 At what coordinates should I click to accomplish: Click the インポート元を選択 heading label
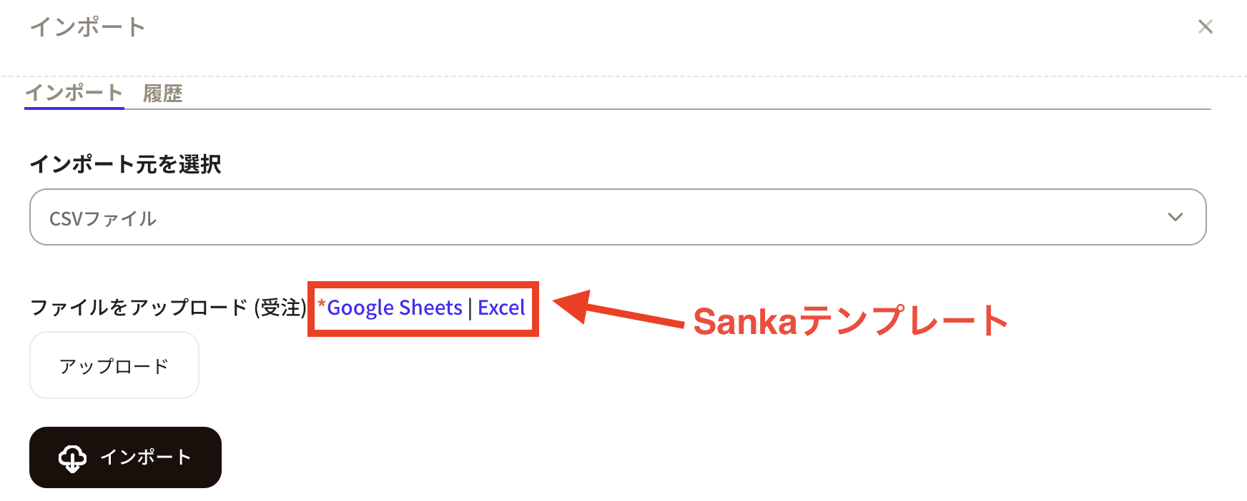126,164
